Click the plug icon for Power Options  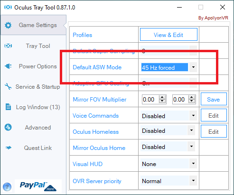tap(8, 66)
